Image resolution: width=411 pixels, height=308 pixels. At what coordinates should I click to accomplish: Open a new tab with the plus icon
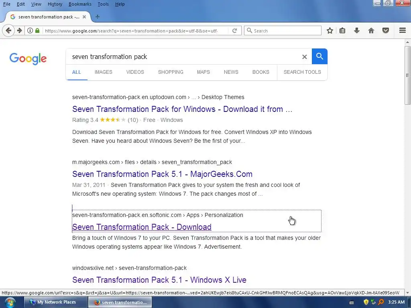click(98, 17)
